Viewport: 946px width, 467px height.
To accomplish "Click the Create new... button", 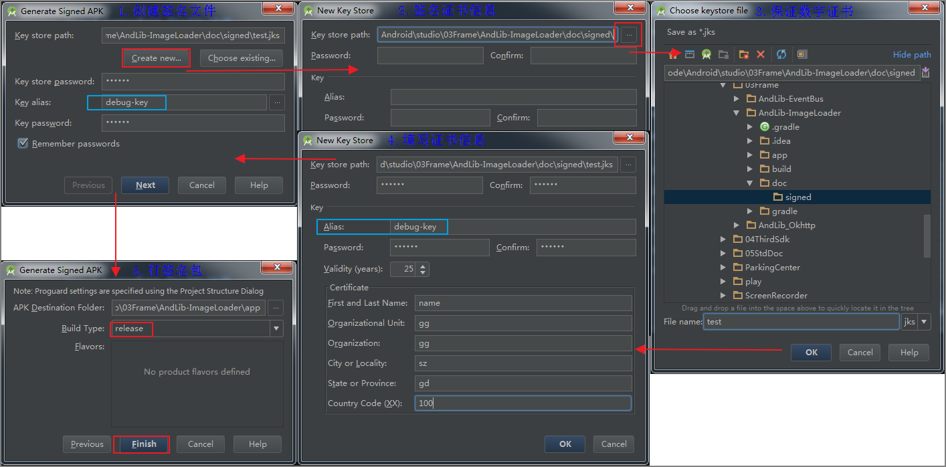I will coord(157,58).
